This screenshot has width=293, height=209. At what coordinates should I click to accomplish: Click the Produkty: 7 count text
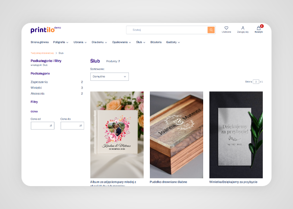click(113, 61)
